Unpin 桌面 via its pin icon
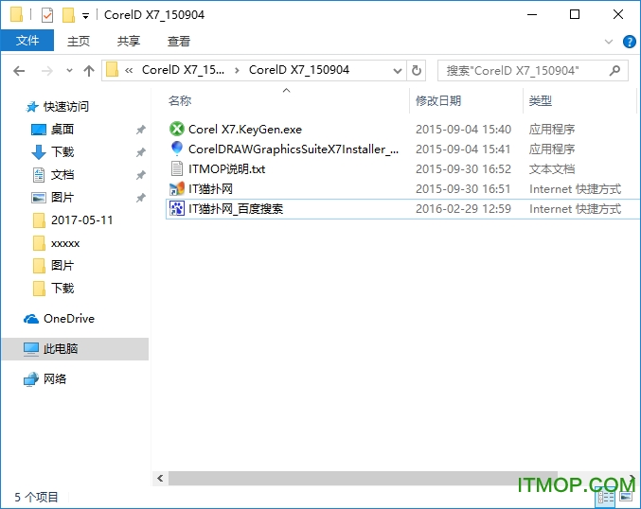 [141, 130]
